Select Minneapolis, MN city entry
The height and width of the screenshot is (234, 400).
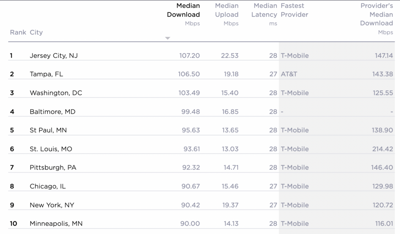point(56,224)
